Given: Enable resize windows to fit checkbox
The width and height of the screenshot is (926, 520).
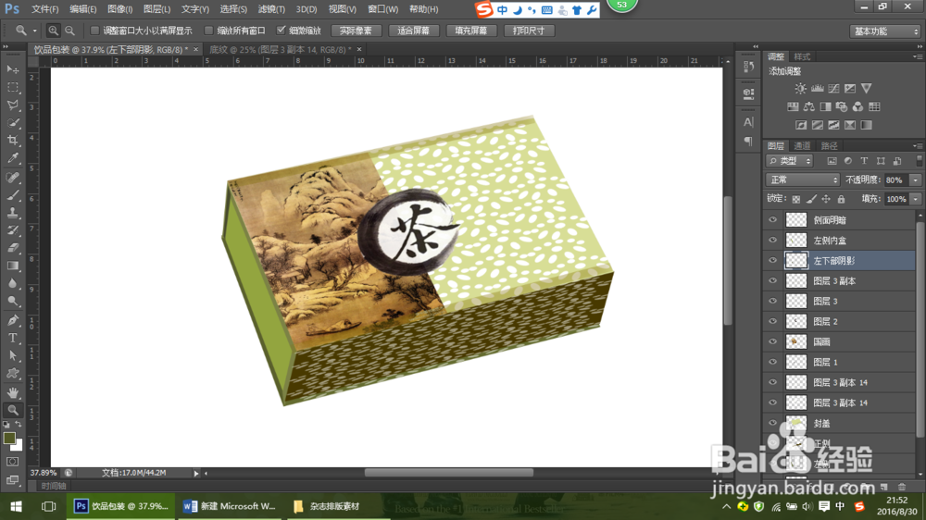Looking at the screenshot, I should (94, 31).
